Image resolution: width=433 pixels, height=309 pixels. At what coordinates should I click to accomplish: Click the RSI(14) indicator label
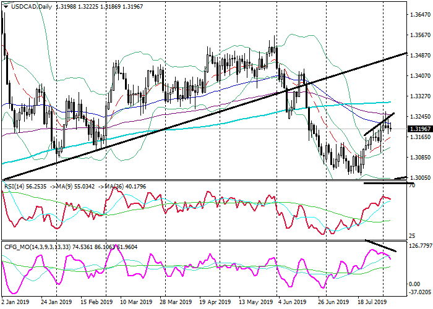coord(15,184)
